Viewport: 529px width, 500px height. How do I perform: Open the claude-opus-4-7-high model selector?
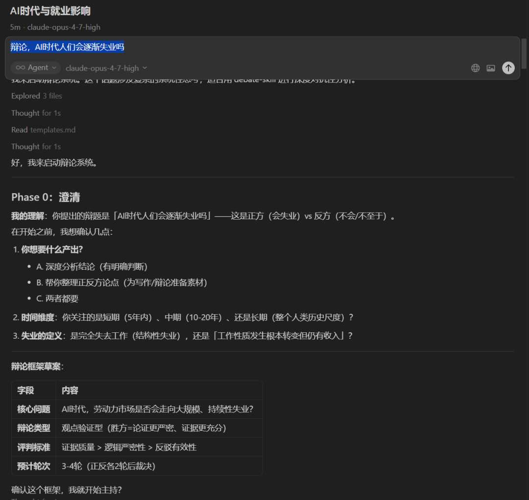106,68
